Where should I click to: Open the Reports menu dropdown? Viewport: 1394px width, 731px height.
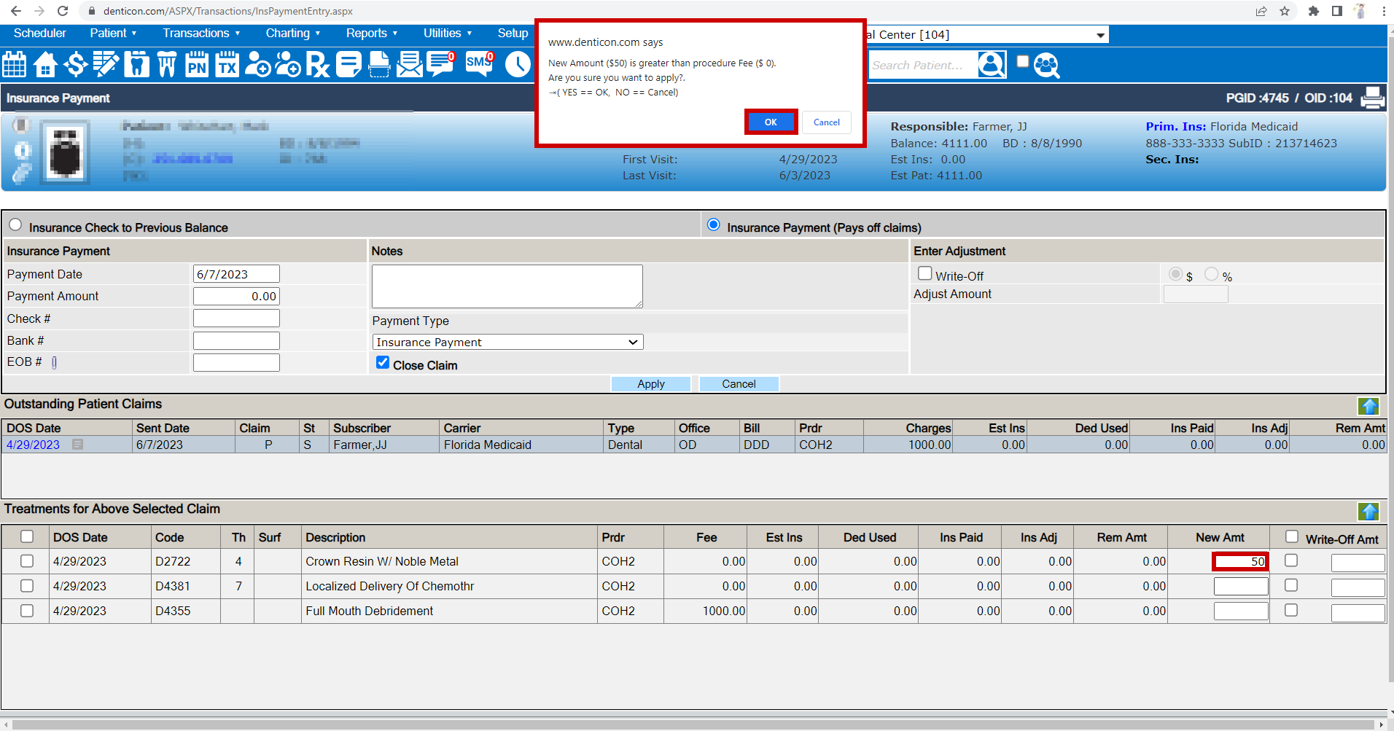pos(372,34)
